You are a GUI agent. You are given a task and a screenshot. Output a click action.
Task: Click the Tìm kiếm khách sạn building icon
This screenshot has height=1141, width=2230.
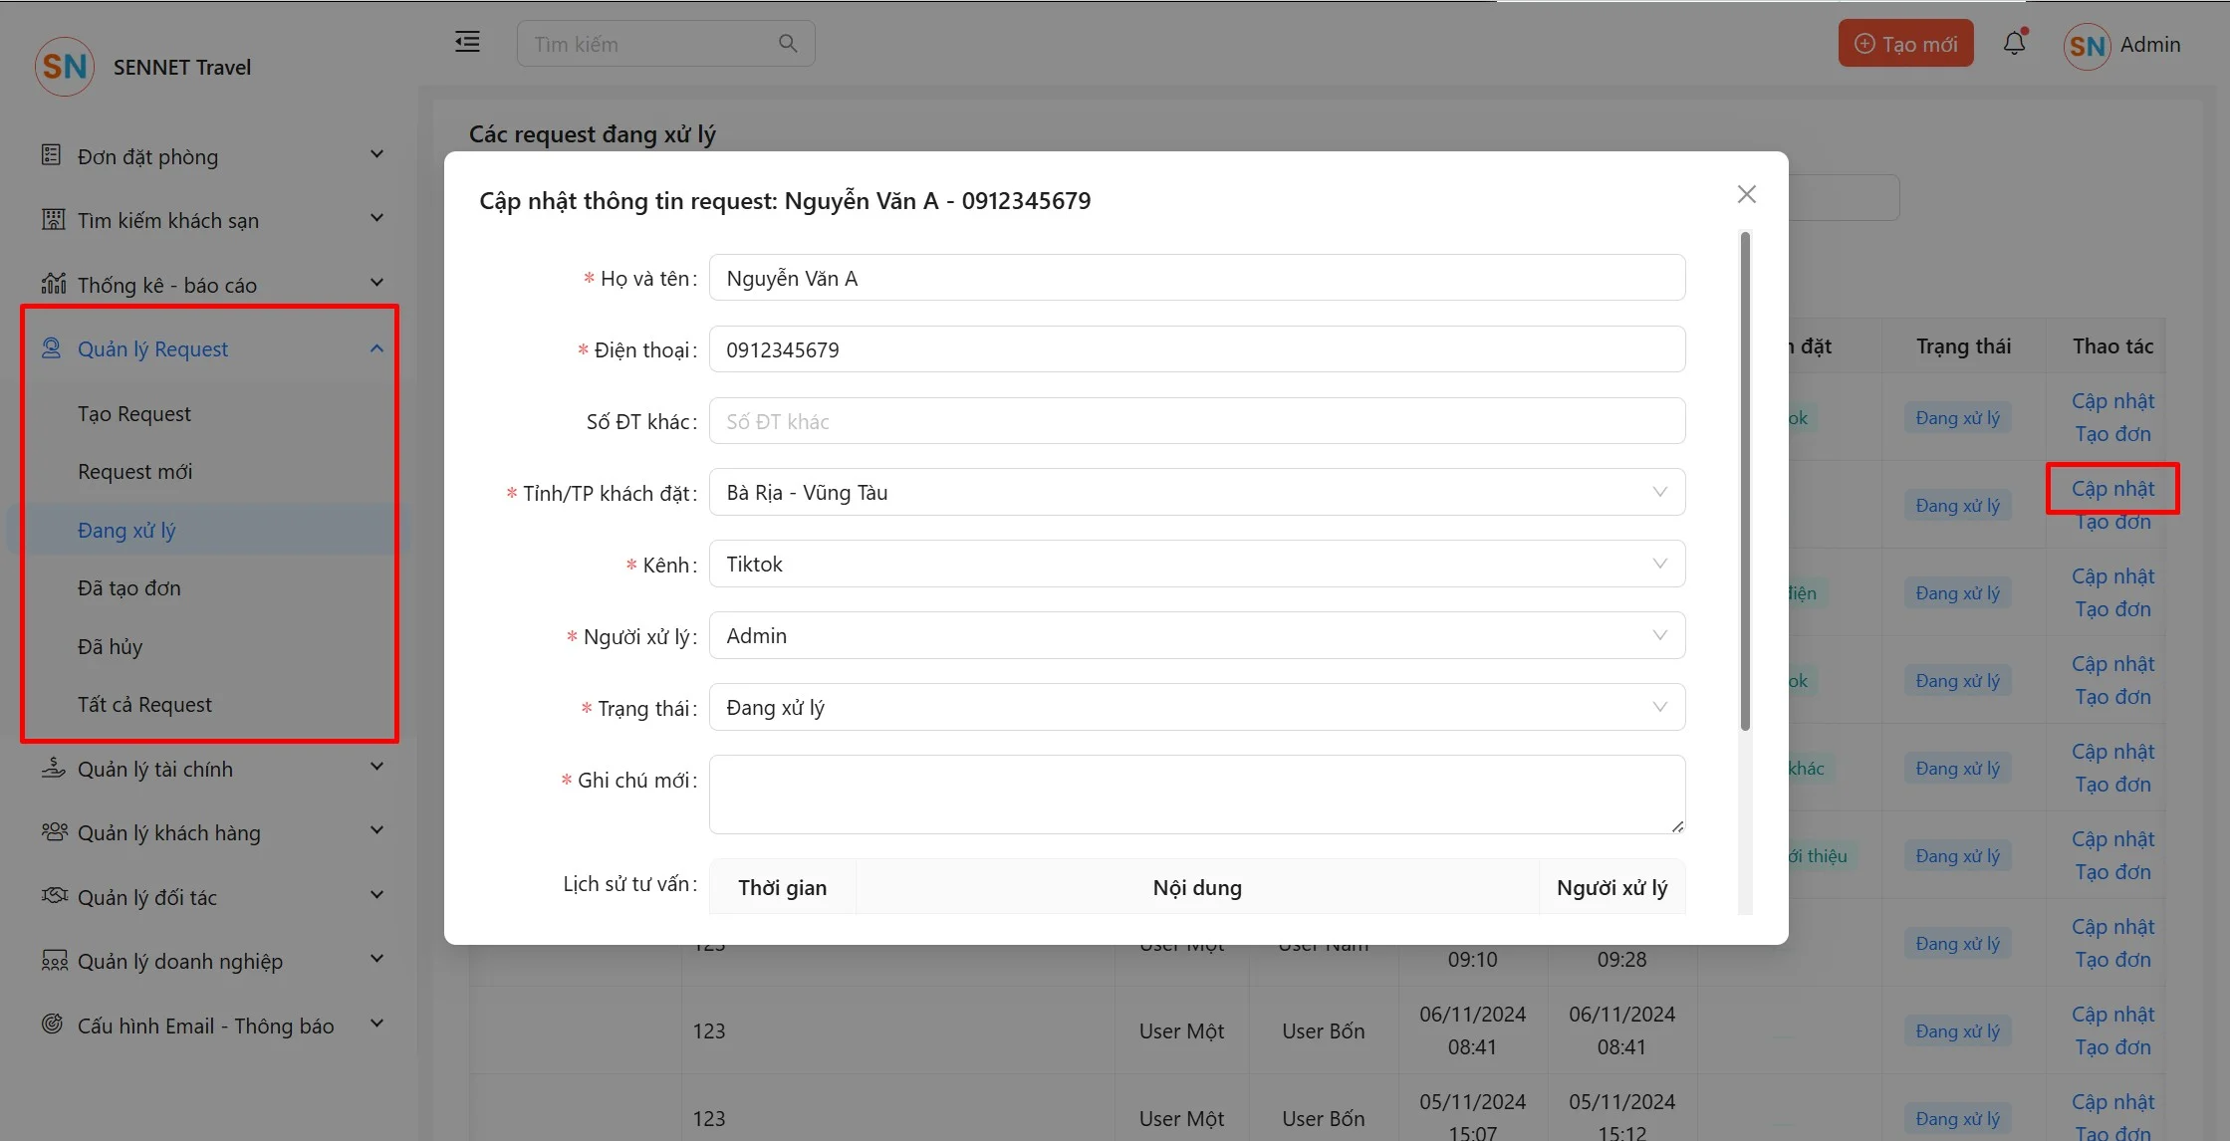[53, 219]
